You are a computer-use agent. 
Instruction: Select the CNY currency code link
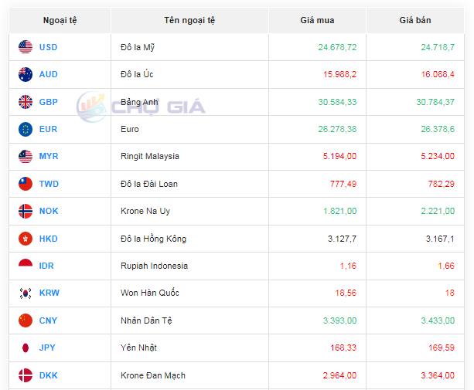click(x=48, y=320)
